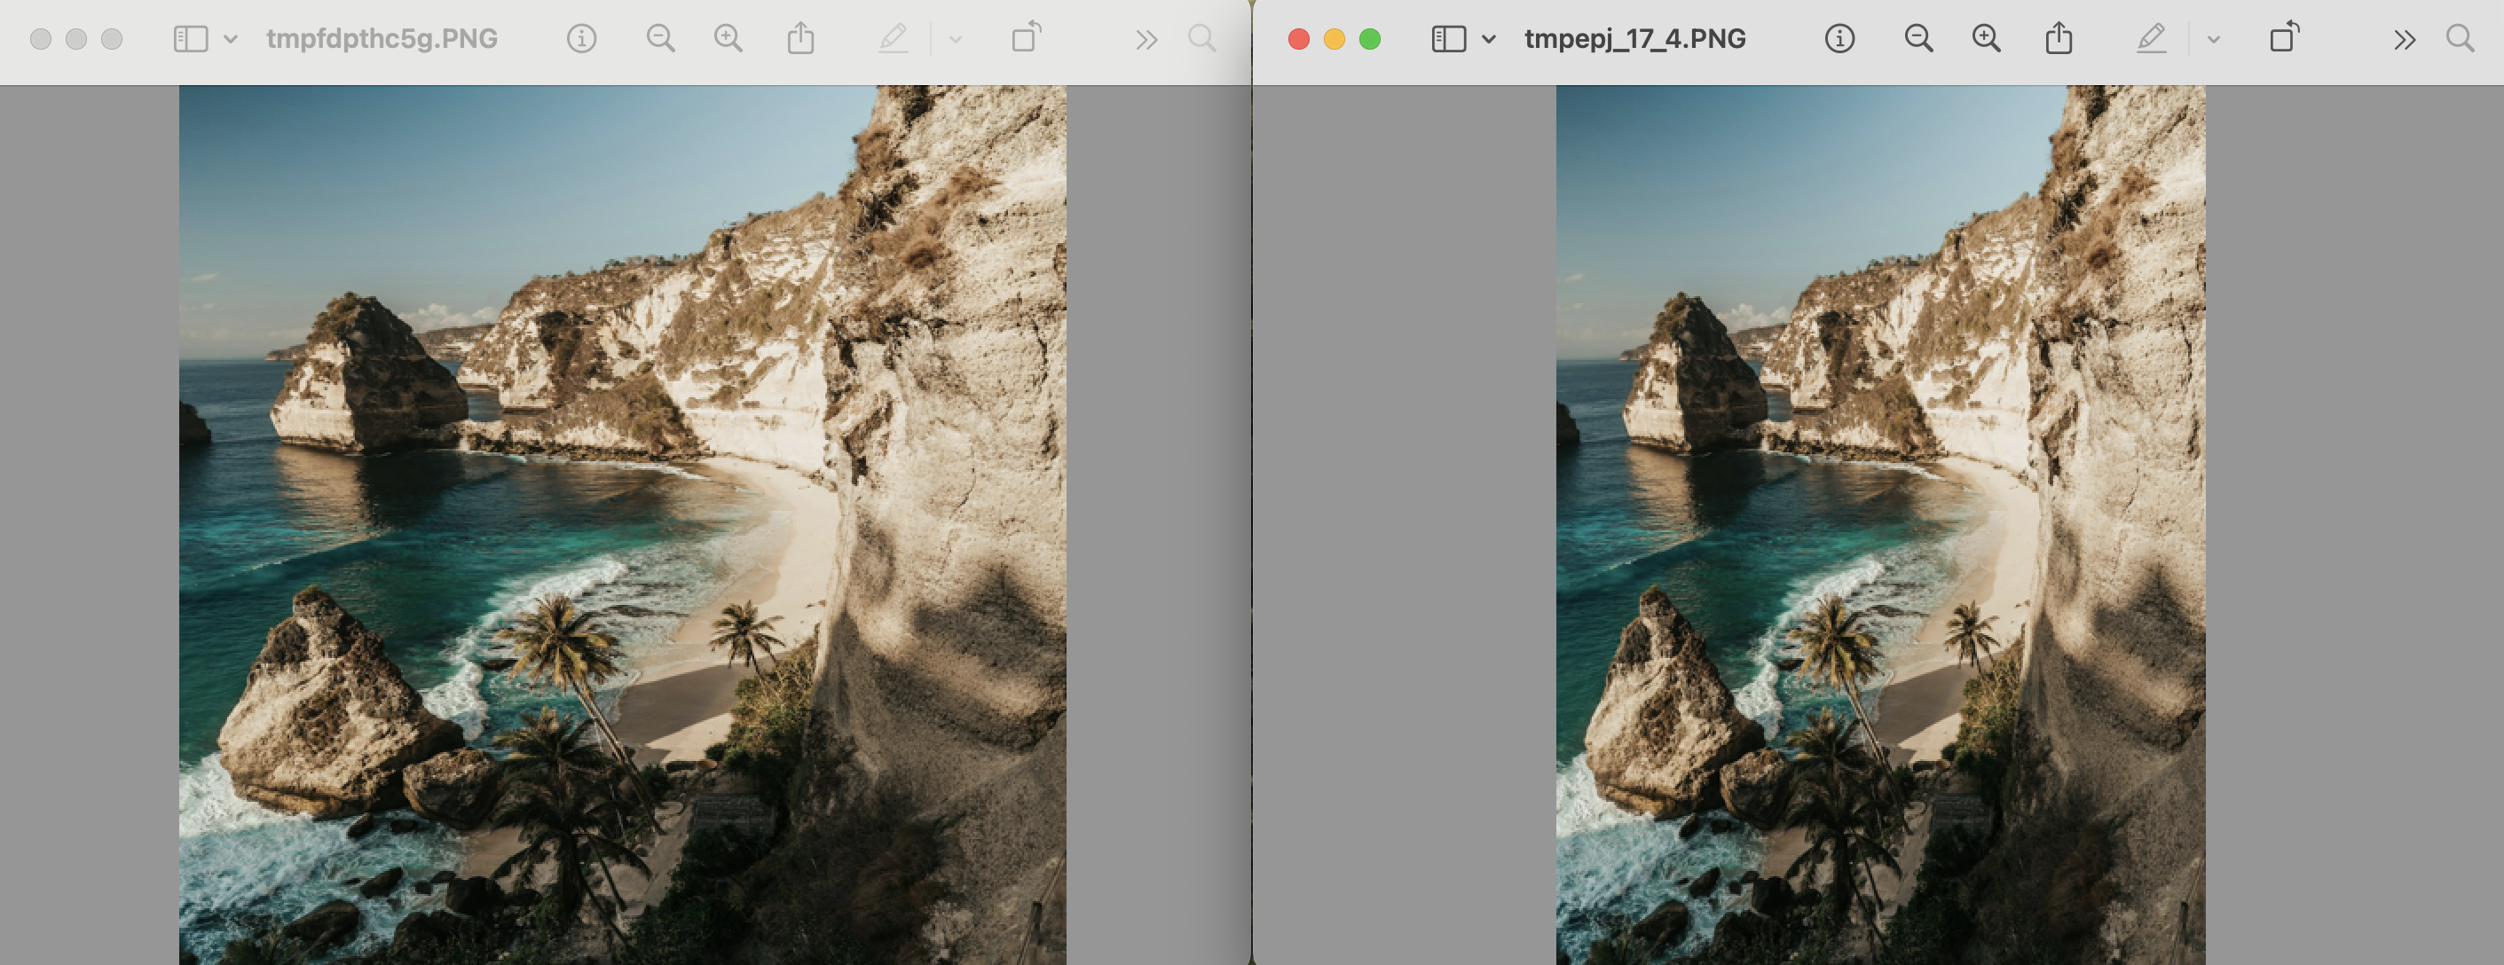Zoom out in tmpfdpthc5g.PNG window
The image size is (2504, 965).
tap(660, 39)
